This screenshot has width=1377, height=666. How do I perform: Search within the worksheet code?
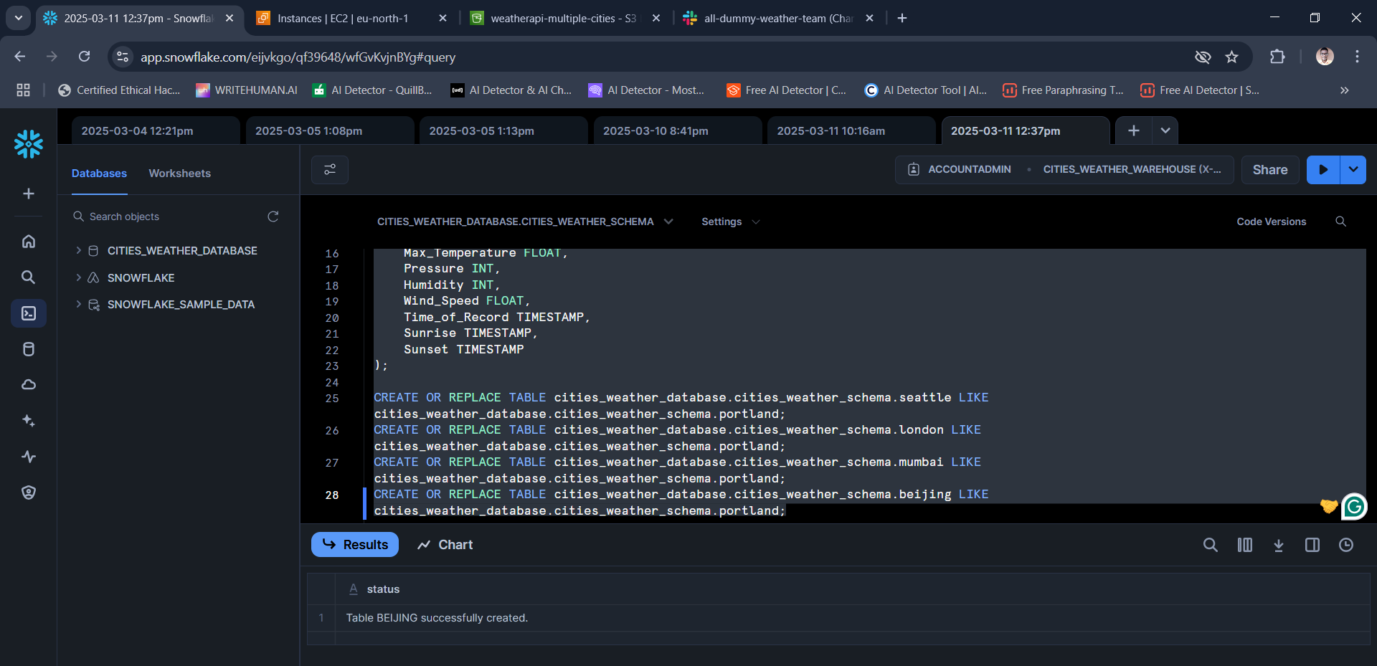tap(1340, 222)
